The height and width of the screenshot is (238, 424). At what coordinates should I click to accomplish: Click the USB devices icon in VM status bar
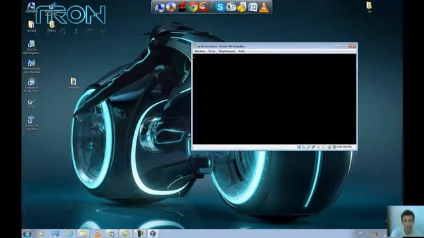(x=309, y=147)
